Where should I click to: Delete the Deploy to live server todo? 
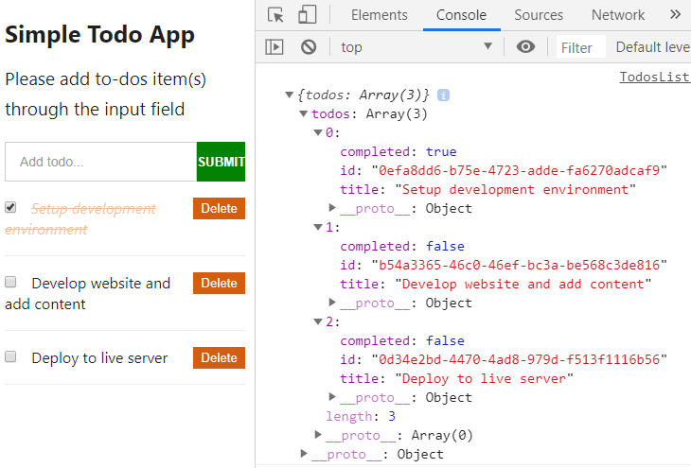(219, 358)
